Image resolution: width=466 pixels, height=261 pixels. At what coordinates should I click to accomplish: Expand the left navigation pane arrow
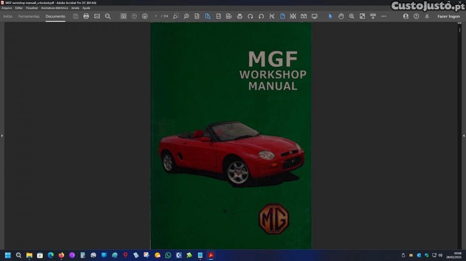coord(2,135)
